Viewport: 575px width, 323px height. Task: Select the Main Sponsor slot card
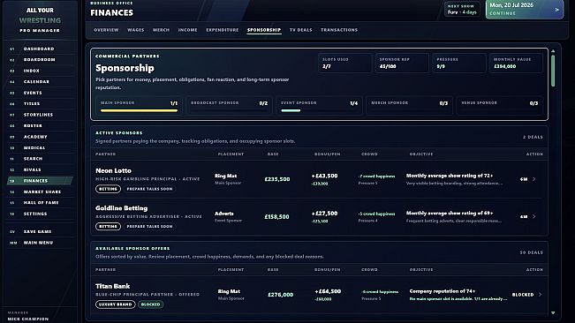(139, 106)
